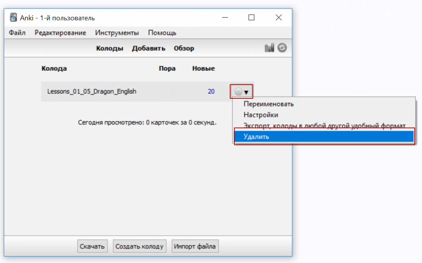Click the Колода column header
The height and width of the screenshot is (263, 422).
(54, 68)
